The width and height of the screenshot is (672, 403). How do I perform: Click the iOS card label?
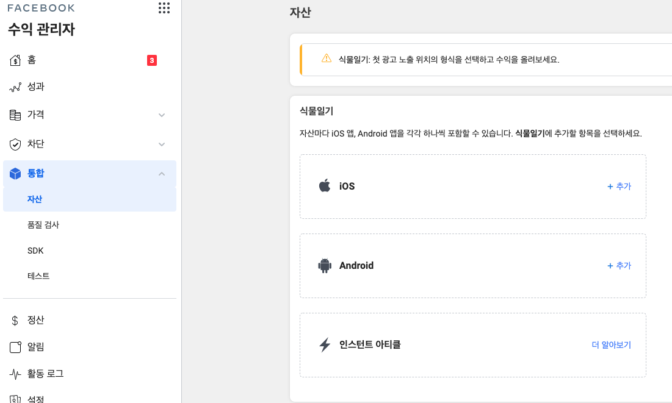click(x=347, y=187)
